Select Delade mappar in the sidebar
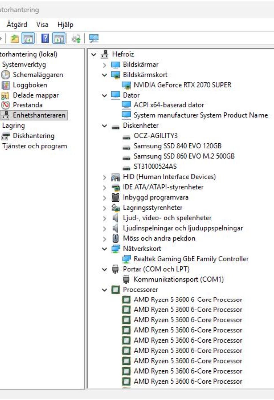The image size is (274, 400). 36,95
